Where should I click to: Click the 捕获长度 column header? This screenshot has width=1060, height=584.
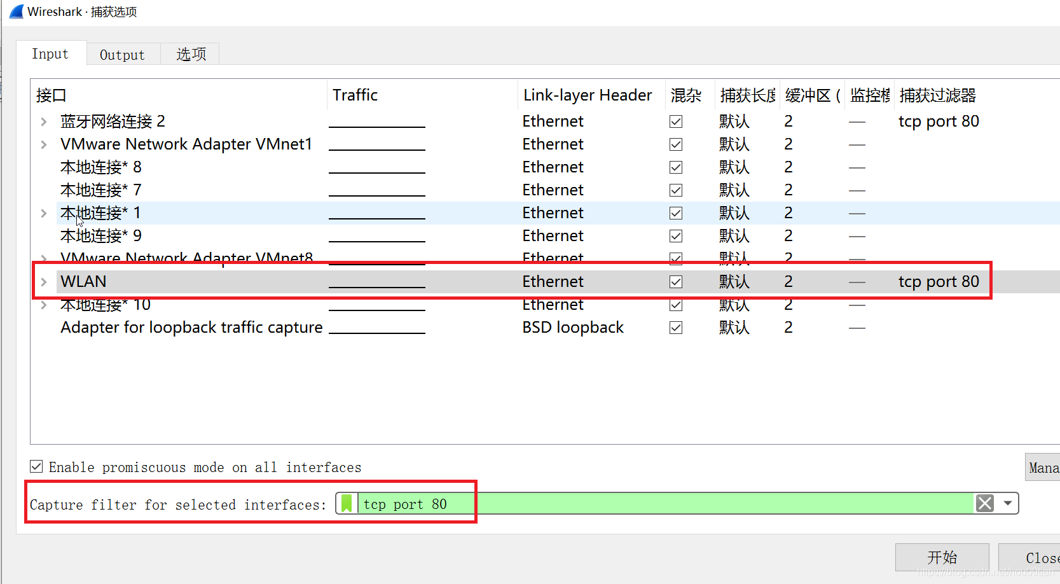[x=748, y=95]
